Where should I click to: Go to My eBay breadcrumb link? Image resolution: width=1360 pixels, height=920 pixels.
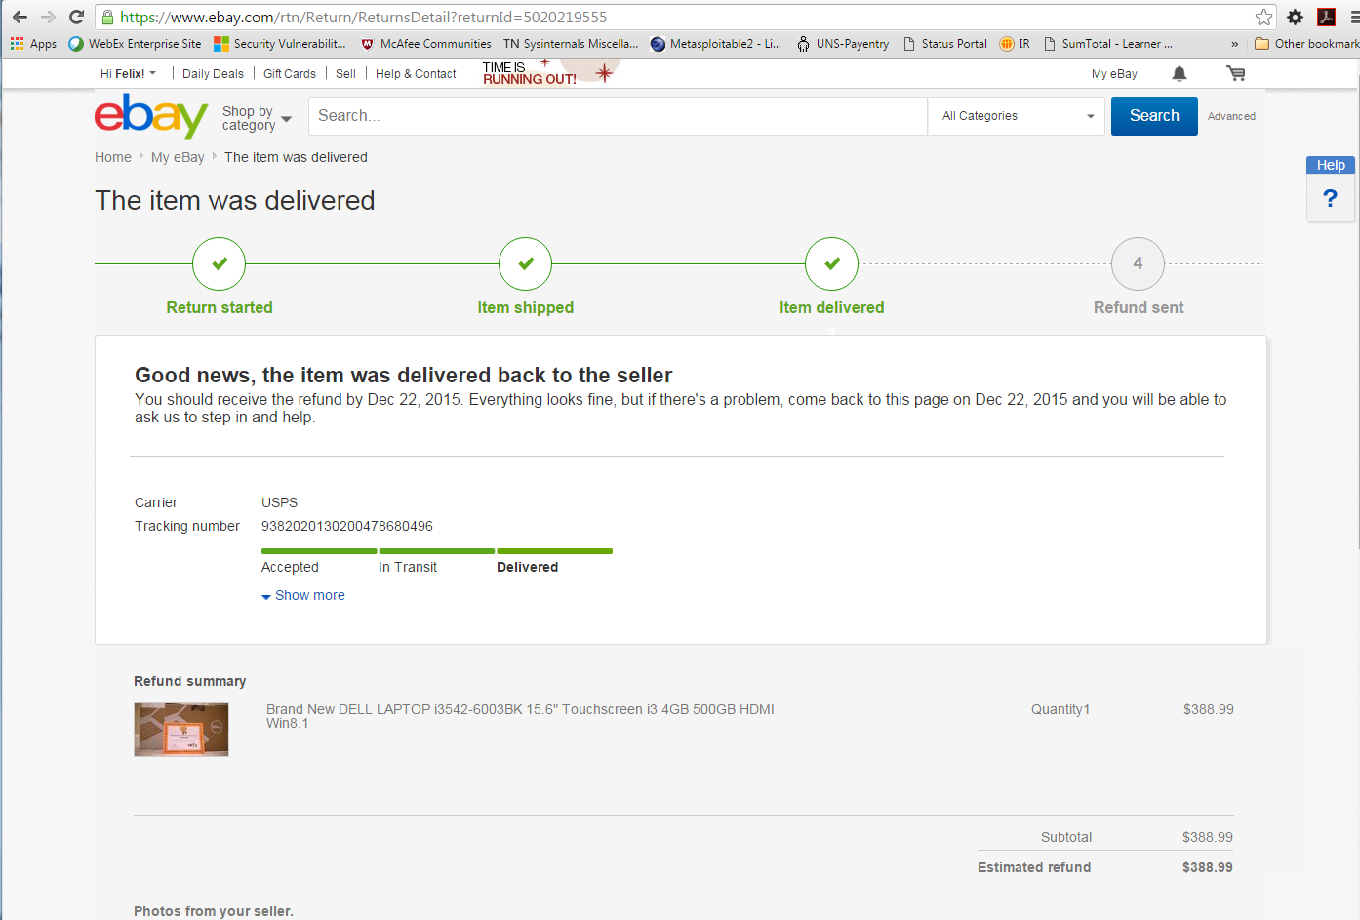[x=178, y=157]
